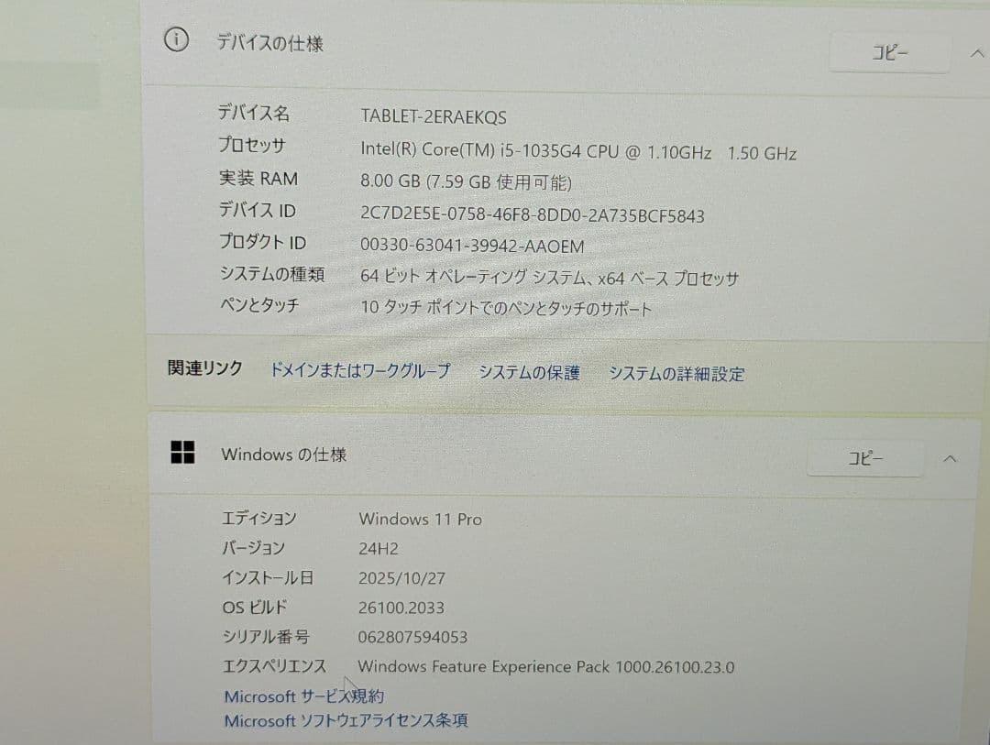Collapse the Windows の仕様 section chevron

pyautogui.click(x=950, y=459)
